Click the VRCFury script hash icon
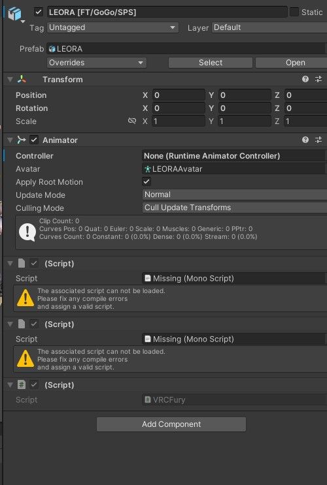The height and width of the screenshot is (485, 327). pyautogui.click(x=22, y=384)
